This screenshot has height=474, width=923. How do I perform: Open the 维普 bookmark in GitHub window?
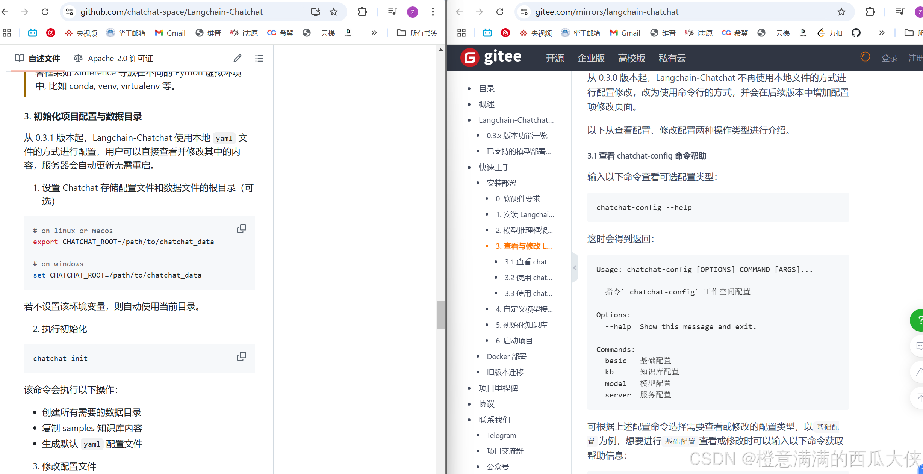(208, 33)
